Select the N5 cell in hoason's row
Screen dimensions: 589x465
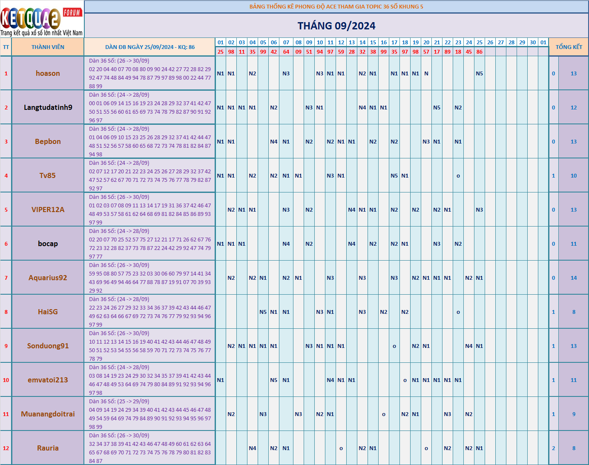tap(479, 73)
